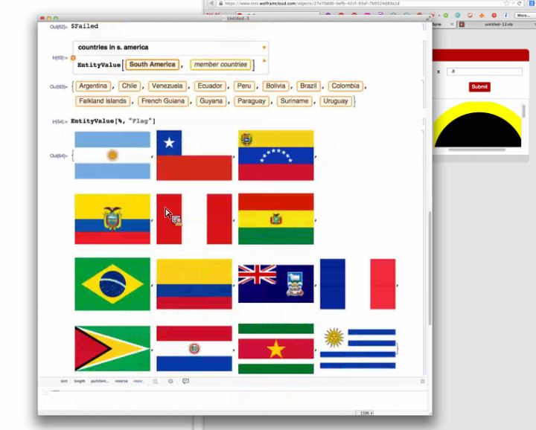The image size is (536, 430).
Task: Click the Falkland Islands flag image
Action: pyautogui.click(x=275, y=284)
